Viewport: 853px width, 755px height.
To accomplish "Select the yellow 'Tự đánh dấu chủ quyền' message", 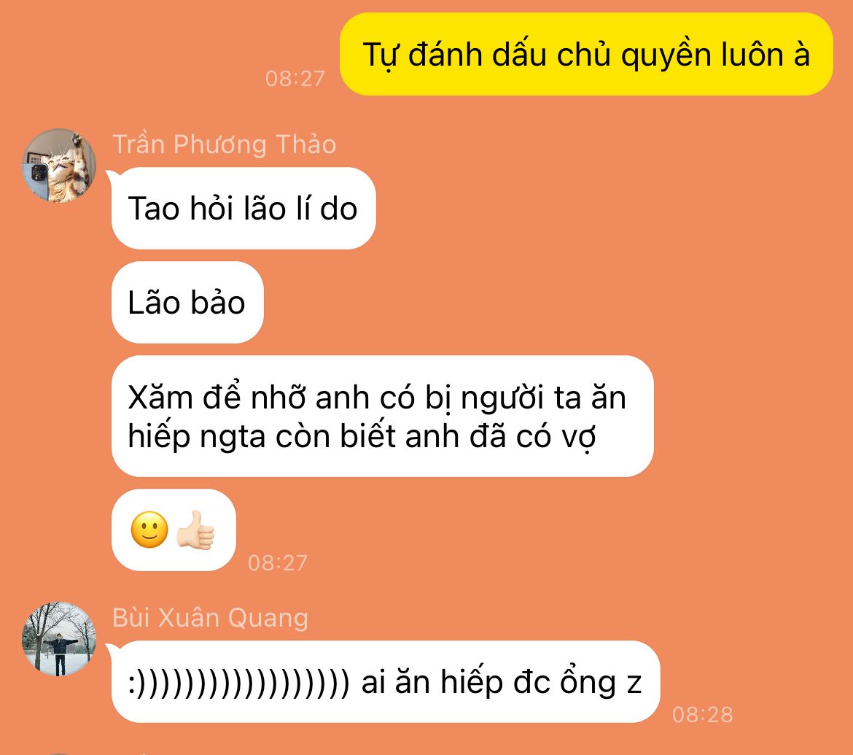I will [x=586, y=55].
